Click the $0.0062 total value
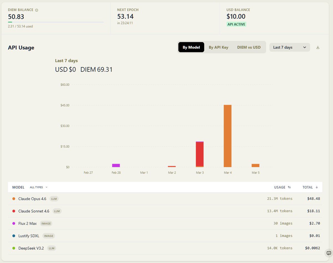Image resolution: width=333 pixels, height=263 pixels. point(312,248)
